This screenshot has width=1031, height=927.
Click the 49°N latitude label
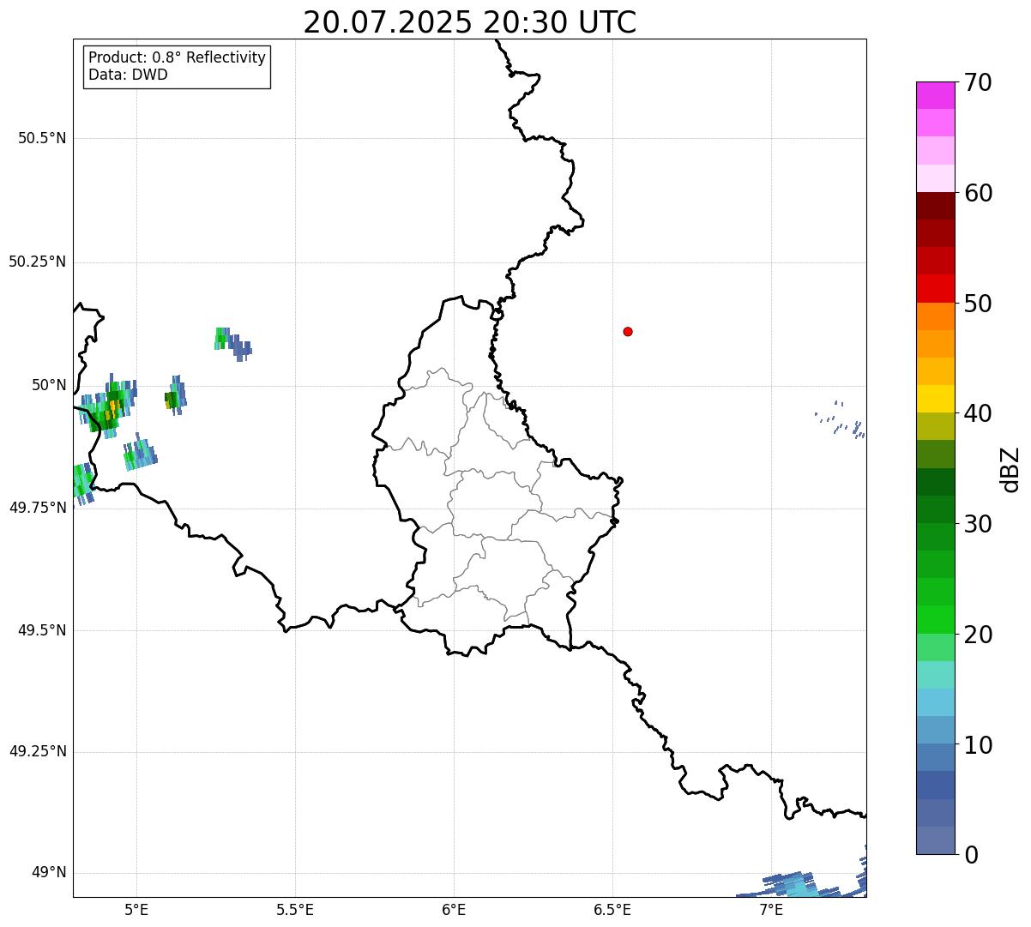tap(49, 873)
